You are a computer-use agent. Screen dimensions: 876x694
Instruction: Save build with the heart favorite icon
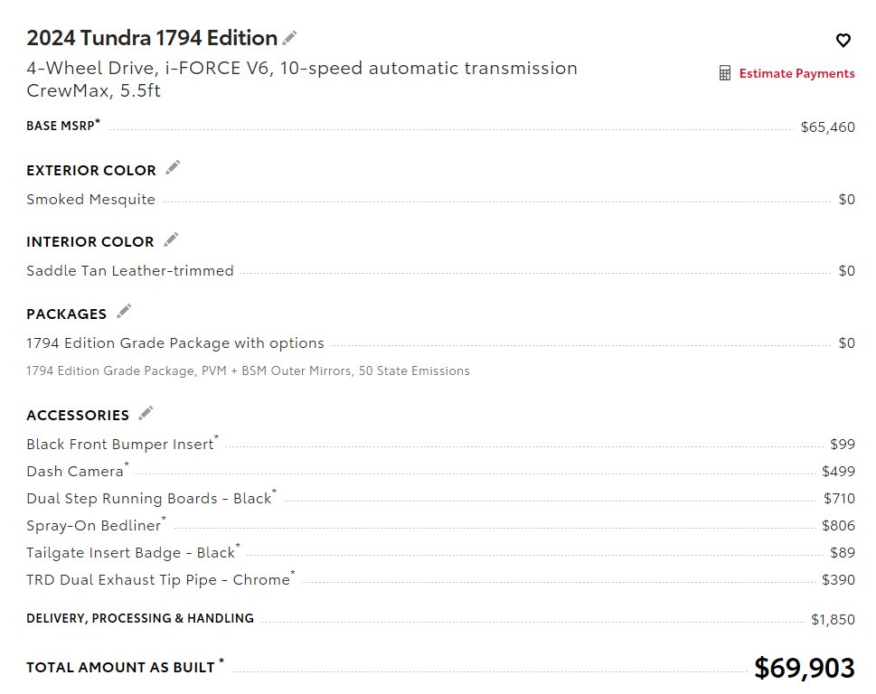pyautogui.click(x=843, y=40)
